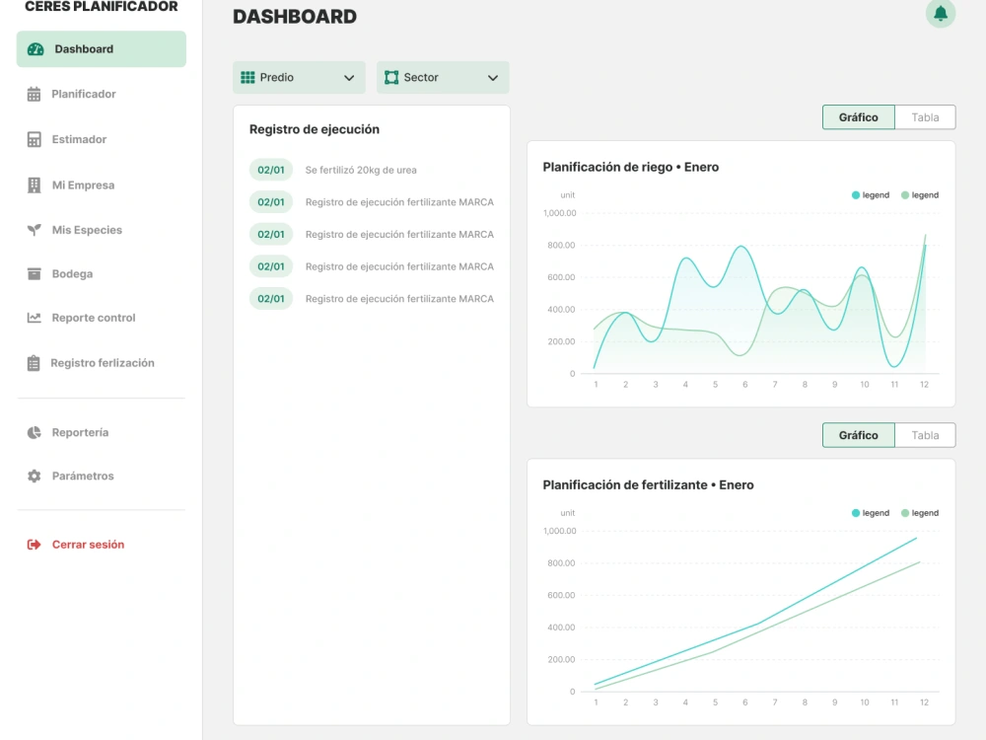Toggle the fertilizante chart to Tabla view
The height and width of the screenshot is (740, 986).
point(924,434)
